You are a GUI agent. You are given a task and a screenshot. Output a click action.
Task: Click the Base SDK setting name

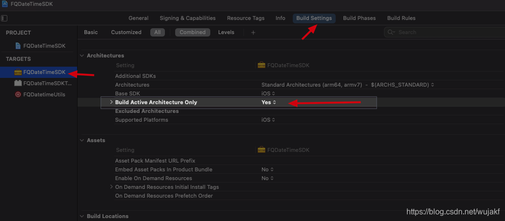click(x=128, y=93)
